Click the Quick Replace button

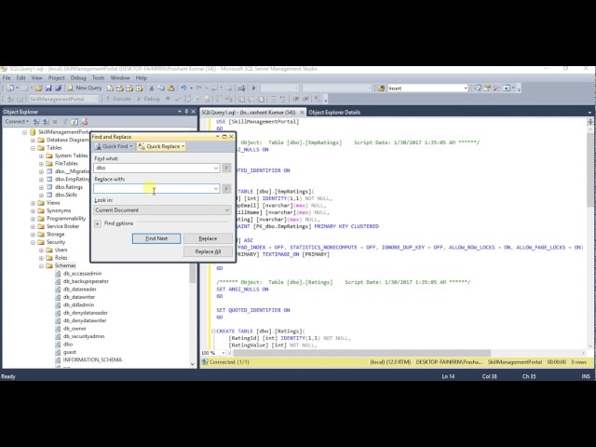[x=161, y=146]
